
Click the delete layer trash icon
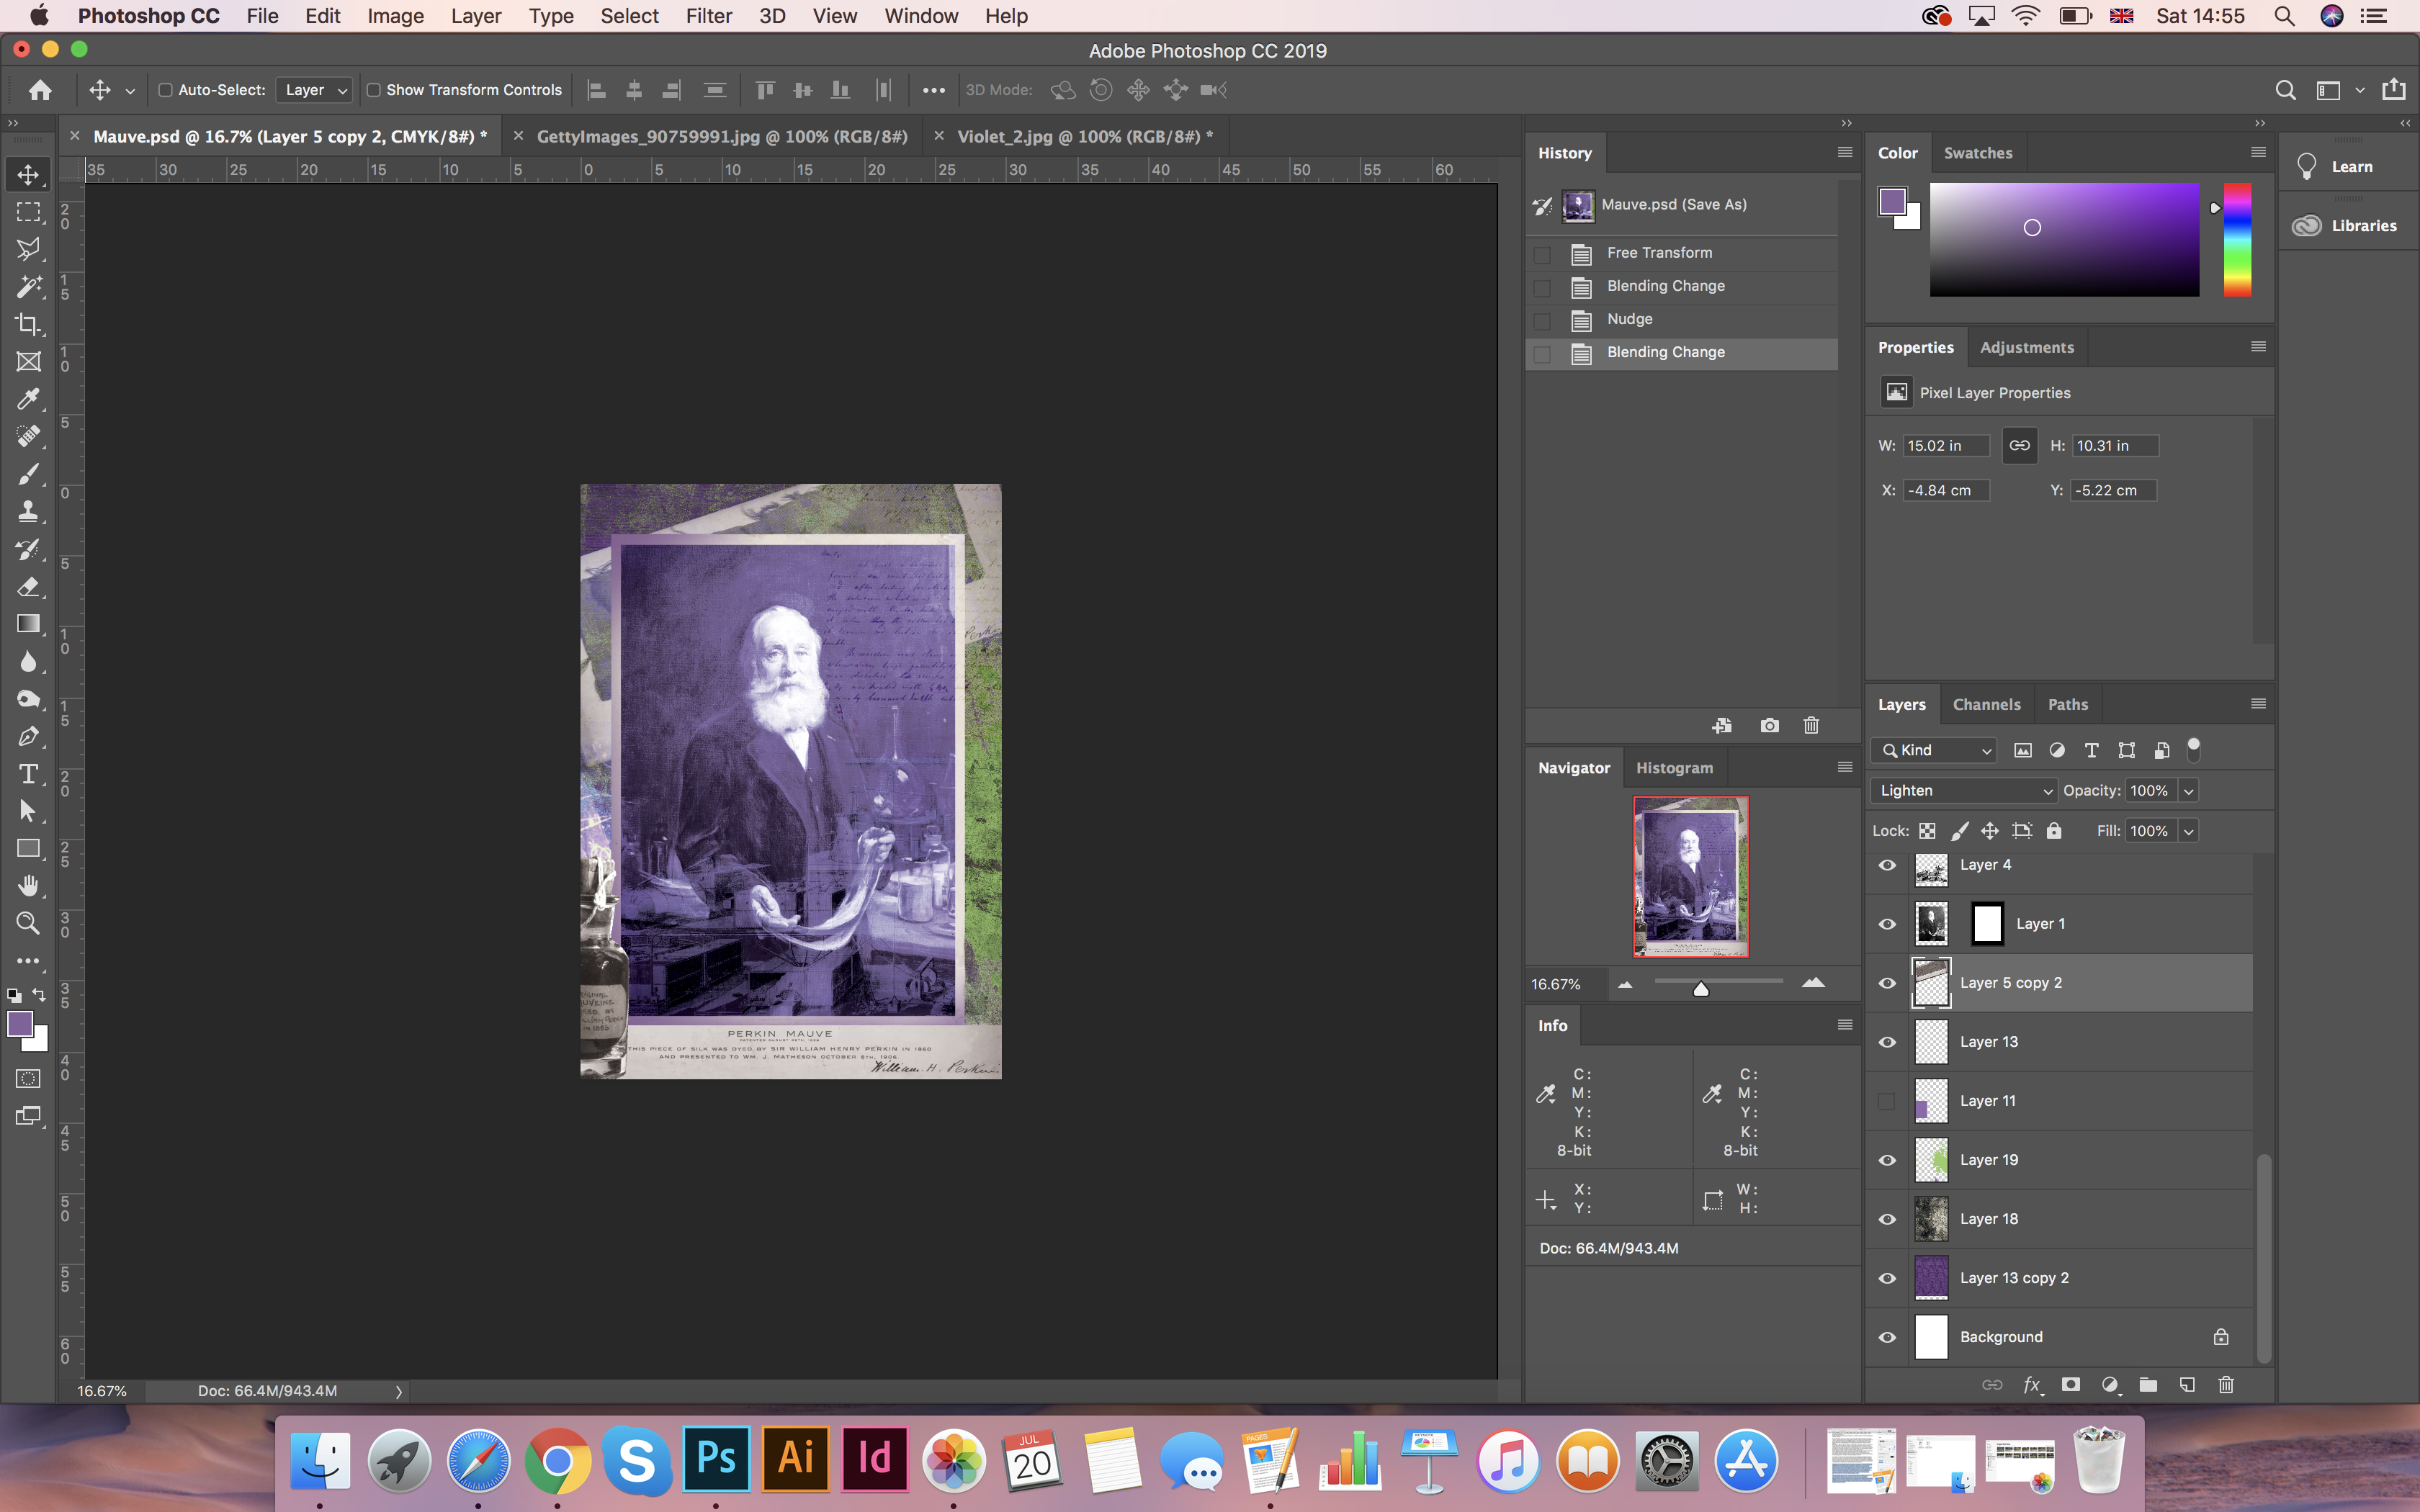[x=2225, y=1385]
